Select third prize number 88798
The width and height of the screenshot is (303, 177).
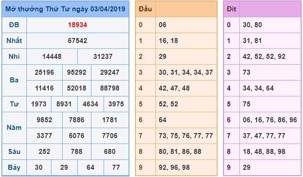pos(109,88)
